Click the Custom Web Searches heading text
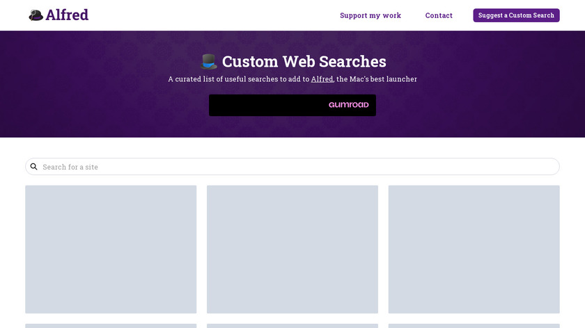Image resolution: width=585 pixels, height=328 pixels. coord(304,62)
